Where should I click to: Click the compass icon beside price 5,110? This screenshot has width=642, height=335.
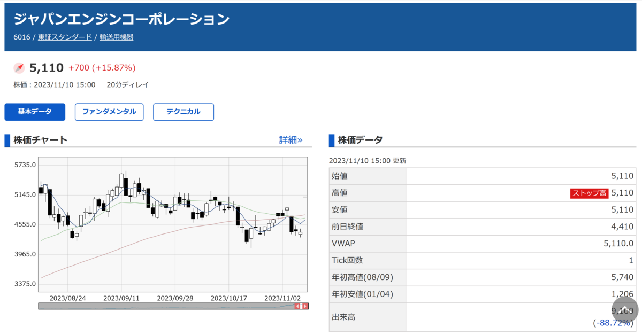pos(19,68)
